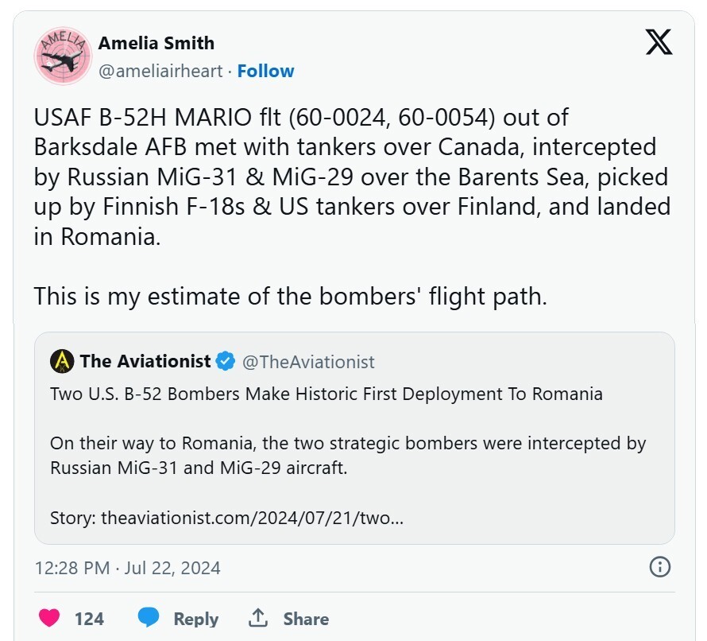Viewport: 707px width, 641px height.
Task: Click the reply speech bubble icon
Action: pos(148,618)
